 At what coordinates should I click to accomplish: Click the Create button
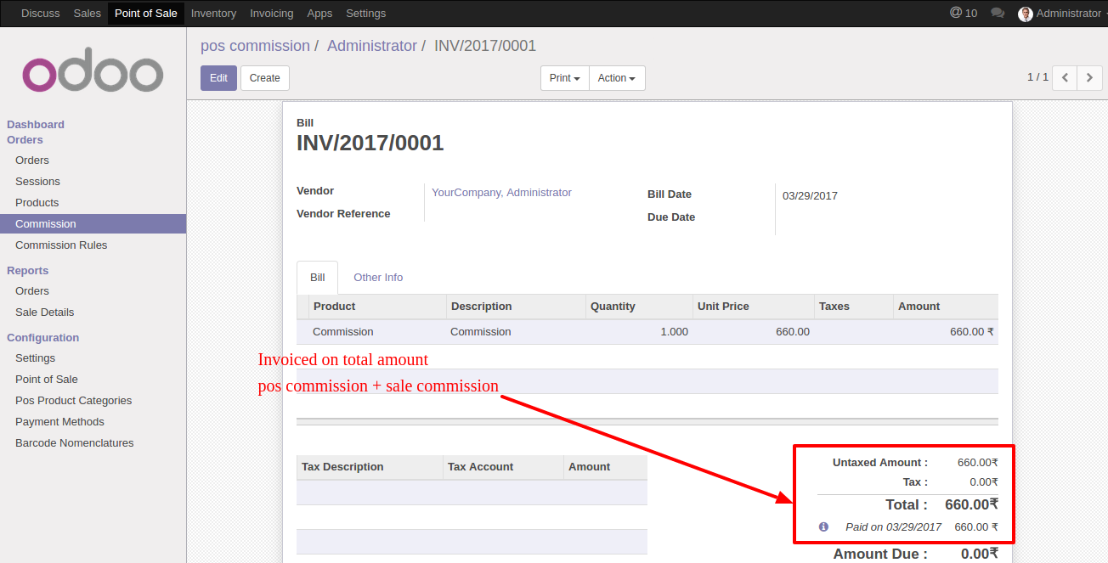pyautogui.click(x=265, y=78)
